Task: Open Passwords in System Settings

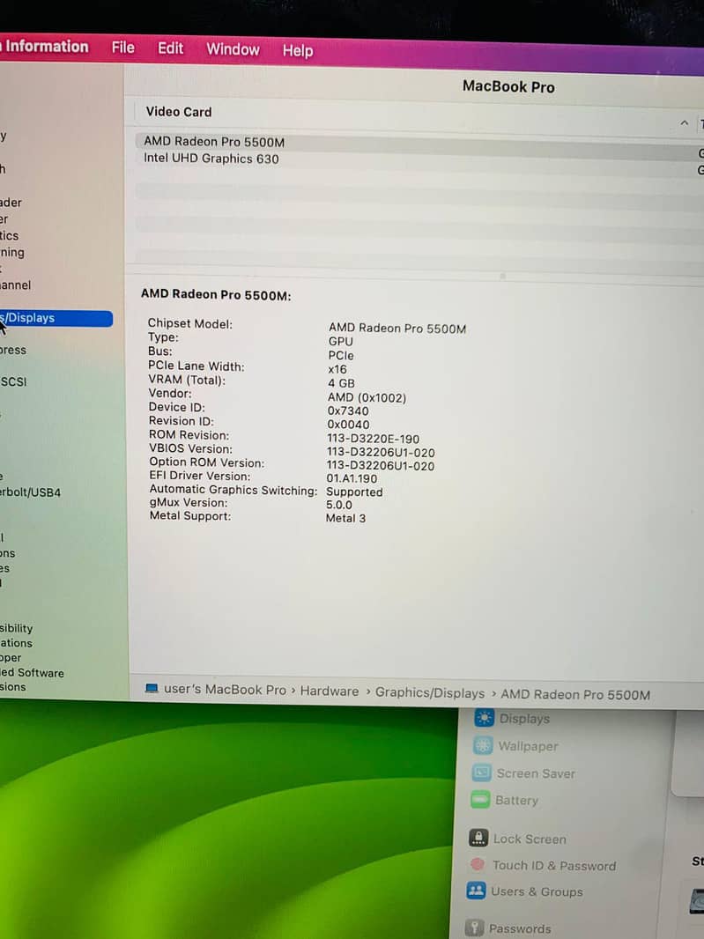Action: [520, 928]
